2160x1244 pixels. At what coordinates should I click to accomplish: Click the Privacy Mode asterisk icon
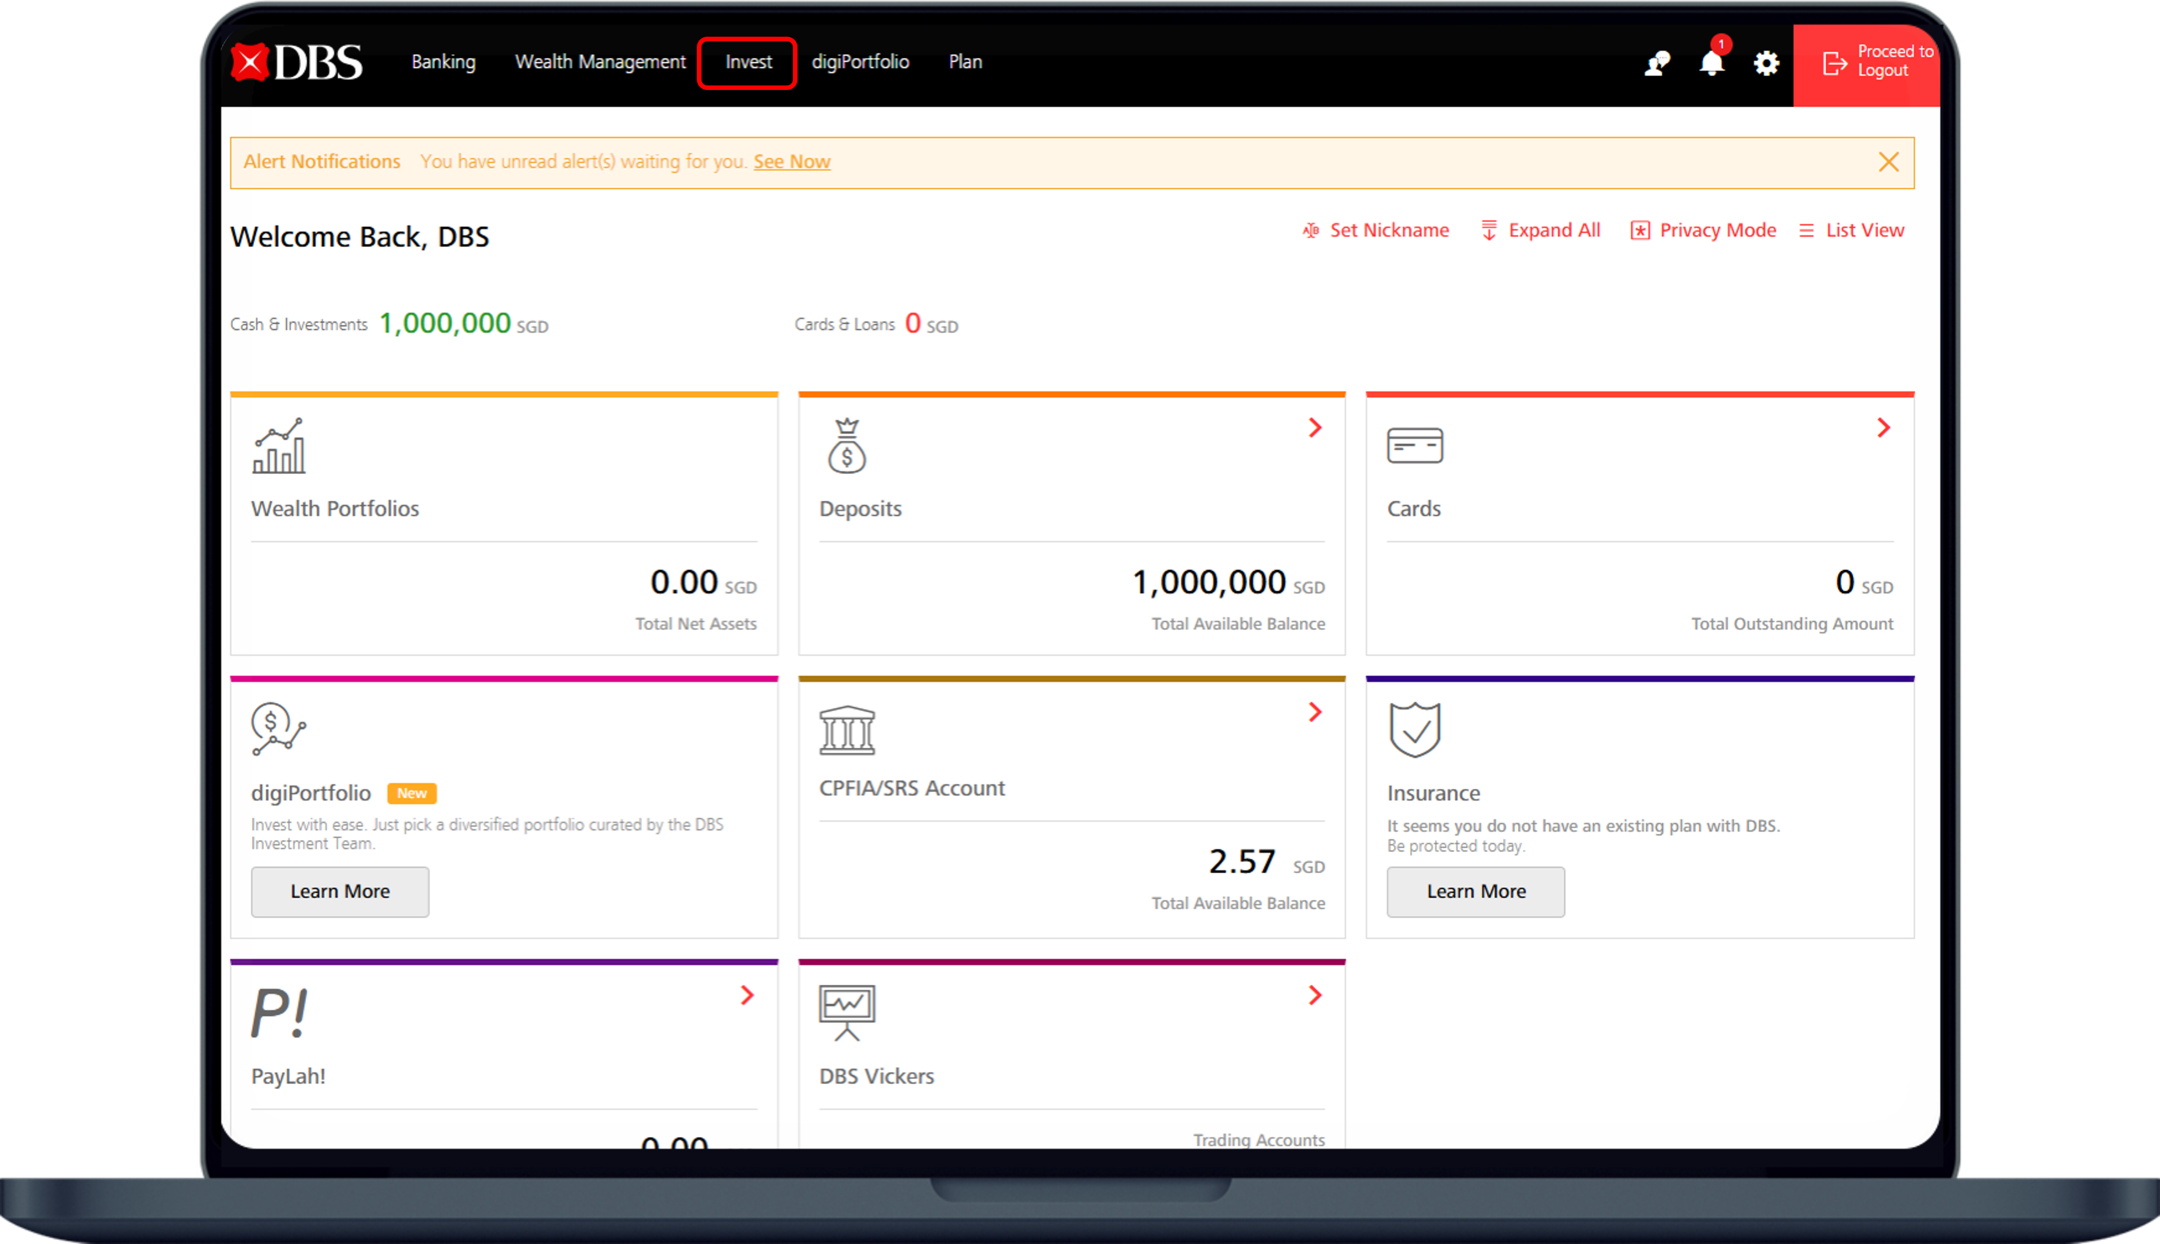click(x=1640, y=231)
